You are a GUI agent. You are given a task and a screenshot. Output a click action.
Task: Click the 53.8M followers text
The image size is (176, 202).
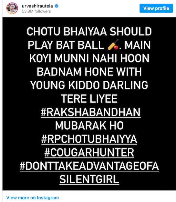coord(36,11)
